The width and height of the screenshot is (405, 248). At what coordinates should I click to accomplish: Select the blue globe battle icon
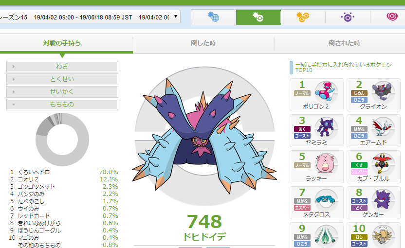coord(213,18)
